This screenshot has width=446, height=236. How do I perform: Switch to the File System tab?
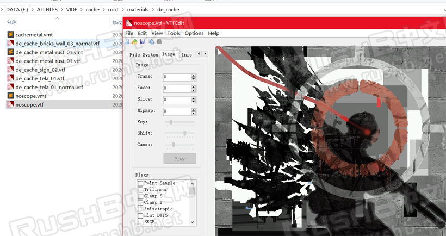144,54
